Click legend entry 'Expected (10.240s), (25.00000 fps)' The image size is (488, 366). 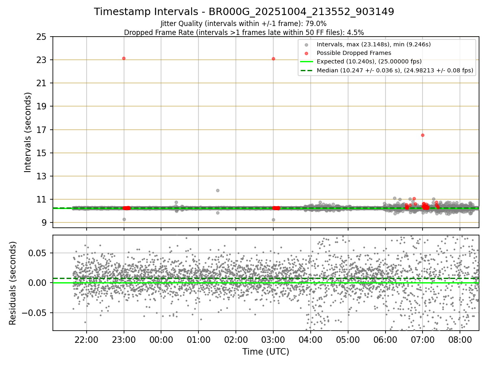[x=369, y=62]
